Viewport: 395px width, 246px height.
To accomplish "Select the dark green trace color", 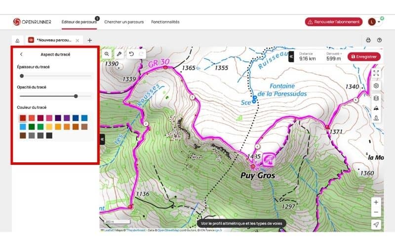I will pos(32,127).
